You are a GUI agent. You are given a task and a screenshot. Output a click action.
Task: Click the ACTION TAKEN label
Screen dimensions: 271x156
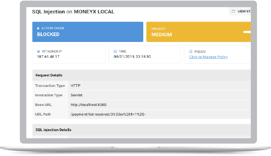pyautogui.click(x=53, y=28)
